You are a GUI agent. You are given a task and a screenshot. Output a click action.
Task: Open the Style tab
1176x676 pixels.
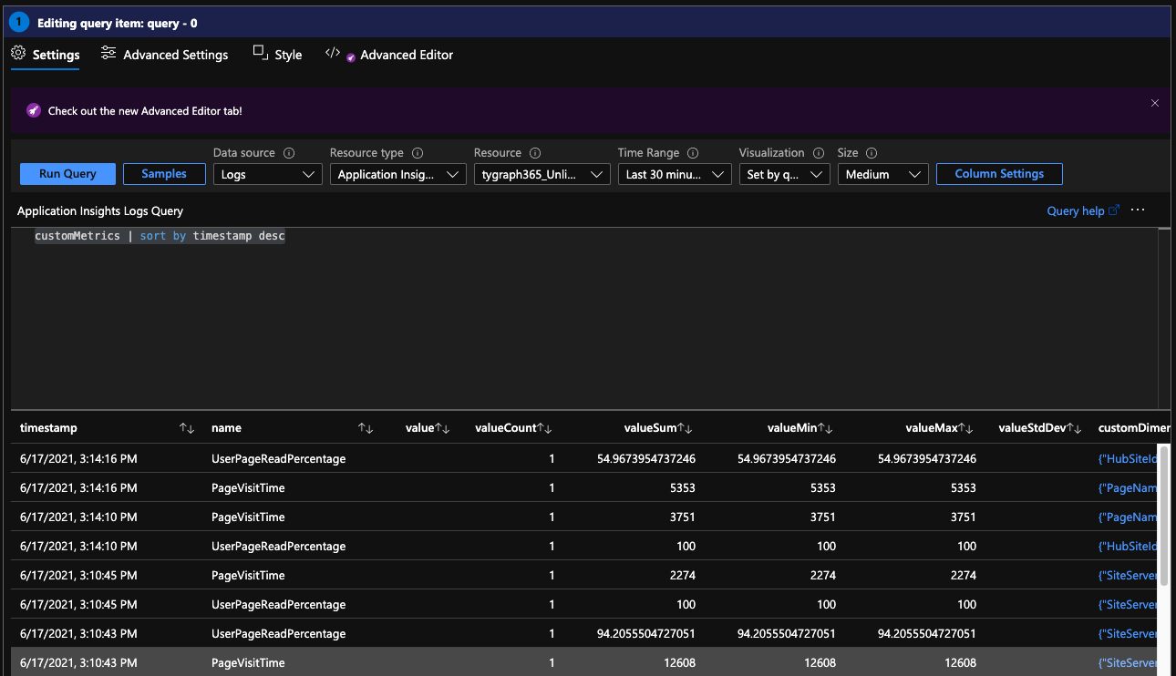click(x=278, y=55)
